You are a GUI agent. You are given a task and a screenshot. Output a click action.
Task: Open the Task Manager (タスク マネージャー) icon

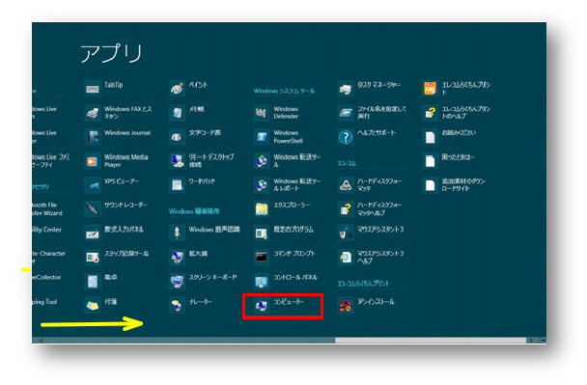coord(346,89)
